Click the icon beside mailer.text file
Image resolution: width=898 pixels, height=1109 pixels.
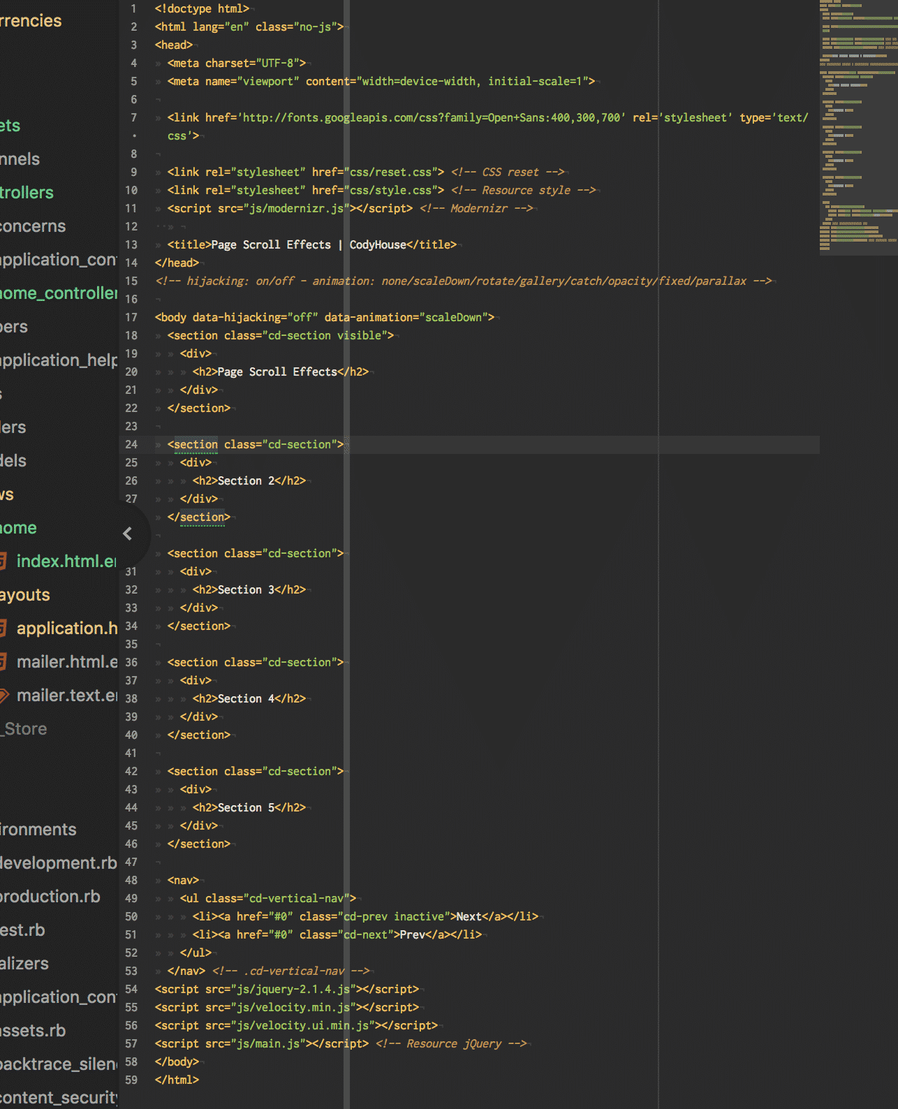coord(3,696)
